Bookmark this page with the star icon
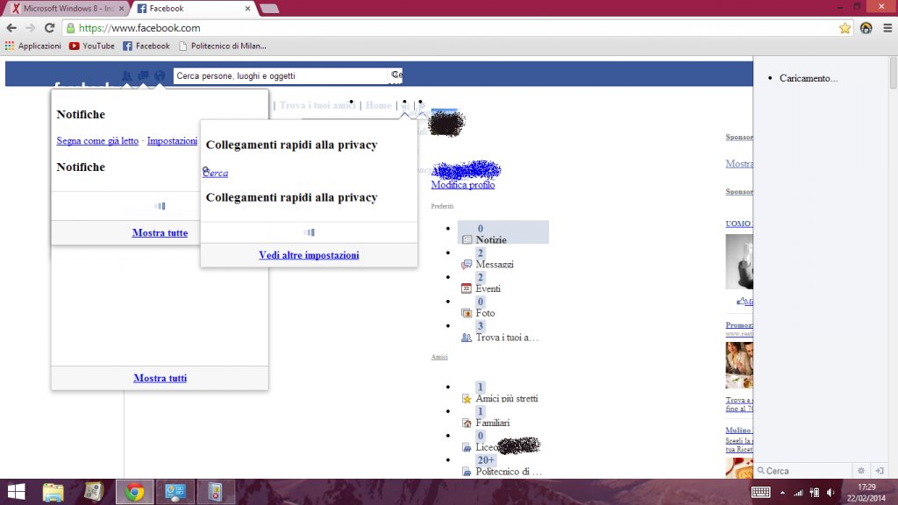 tap(845, 28)
